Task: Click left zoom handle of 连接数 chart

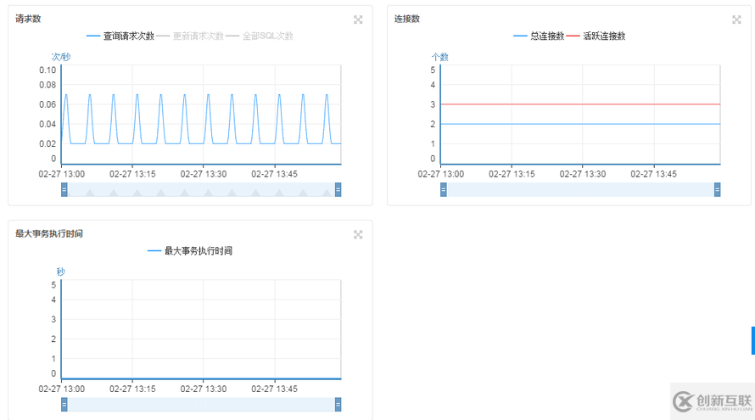Action: [x=444, y=190]
